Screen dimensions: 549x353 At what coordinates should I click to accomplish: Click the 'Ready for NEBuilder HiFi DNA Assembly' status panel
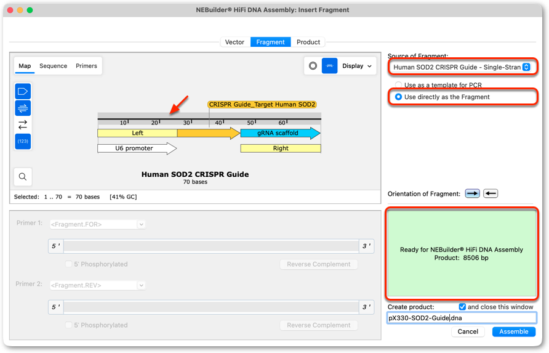[462, 254]
